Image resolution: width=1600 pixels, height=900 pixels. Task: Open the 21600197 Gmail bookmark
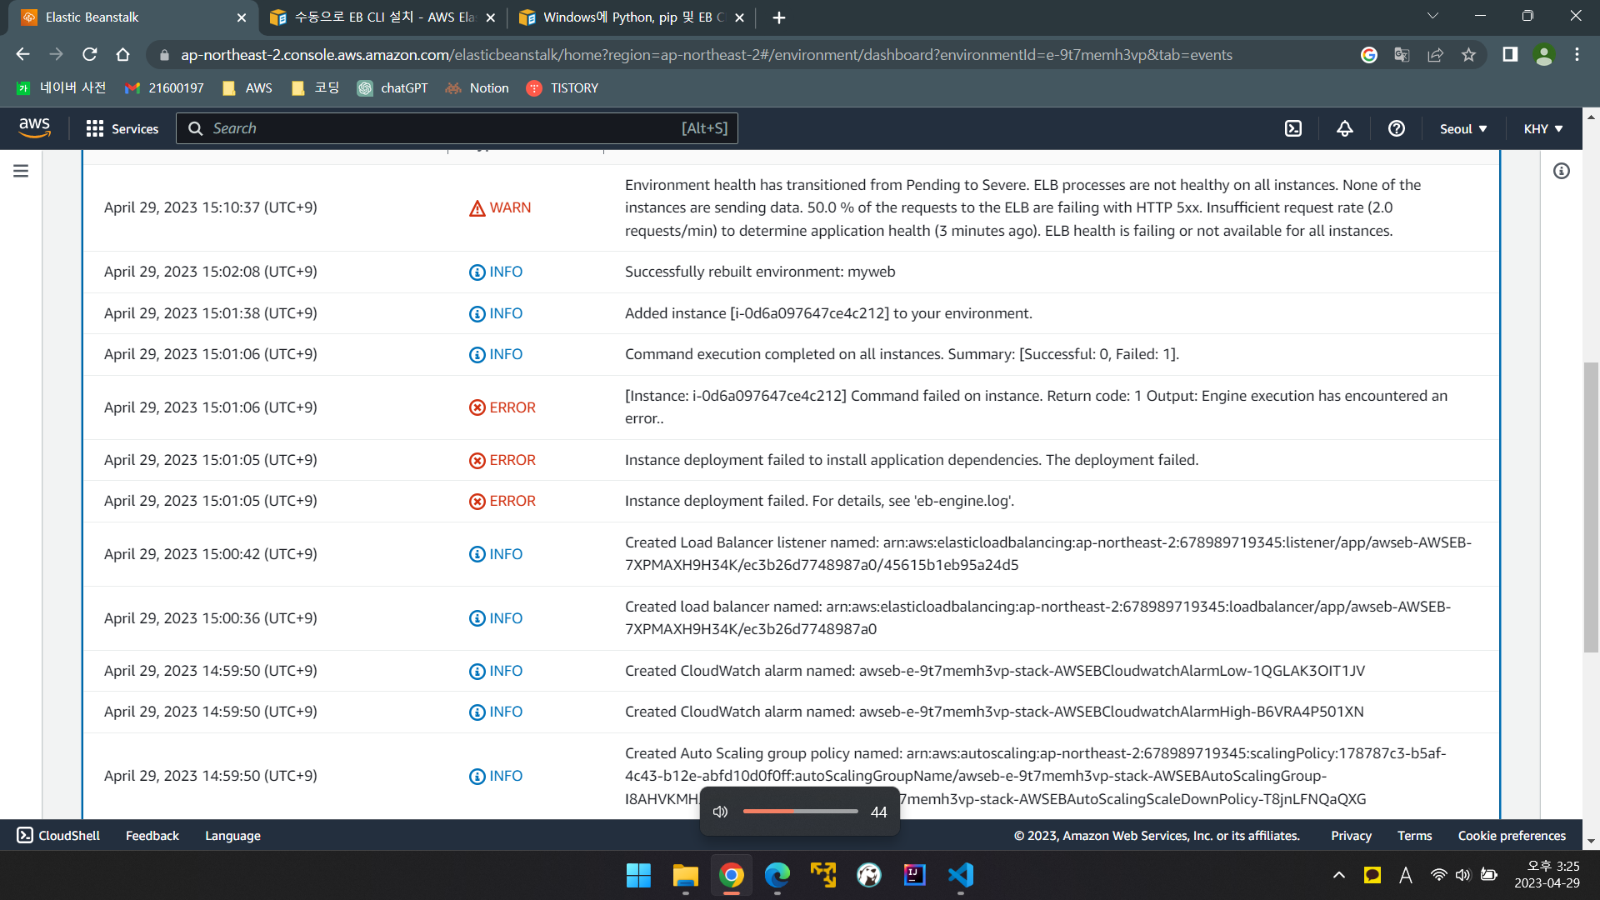coord(164,87)
